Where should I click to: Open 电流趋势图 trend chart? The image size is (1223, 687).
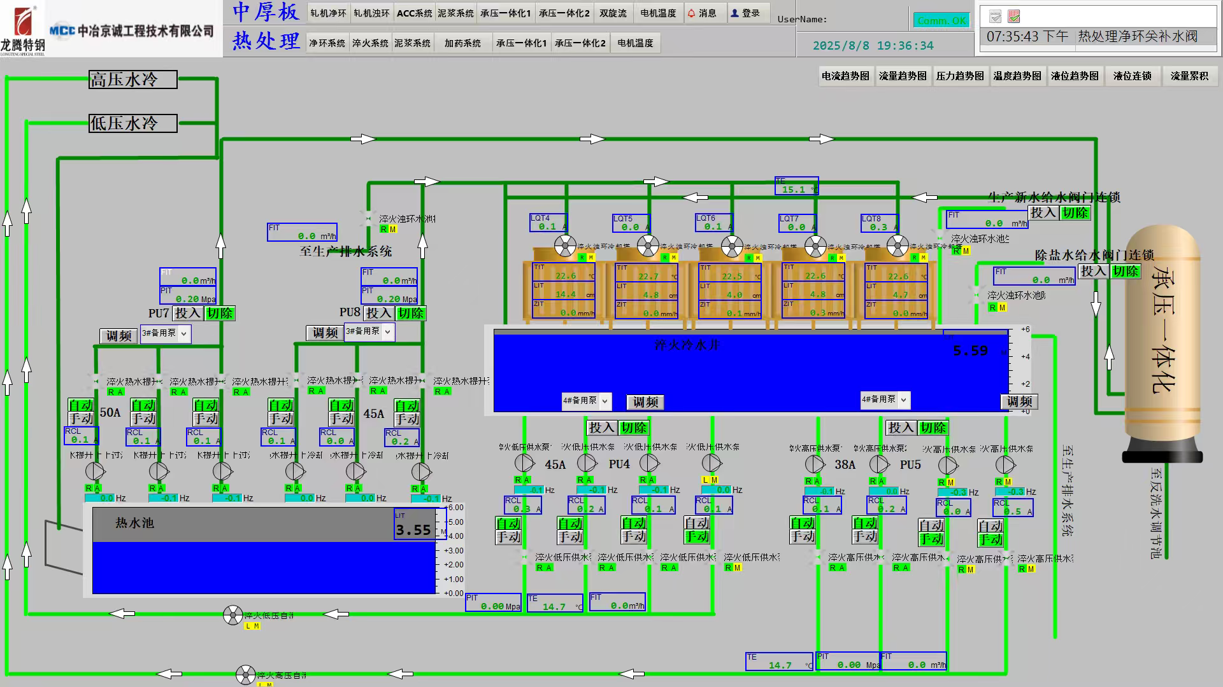click(x=845, y=76)
